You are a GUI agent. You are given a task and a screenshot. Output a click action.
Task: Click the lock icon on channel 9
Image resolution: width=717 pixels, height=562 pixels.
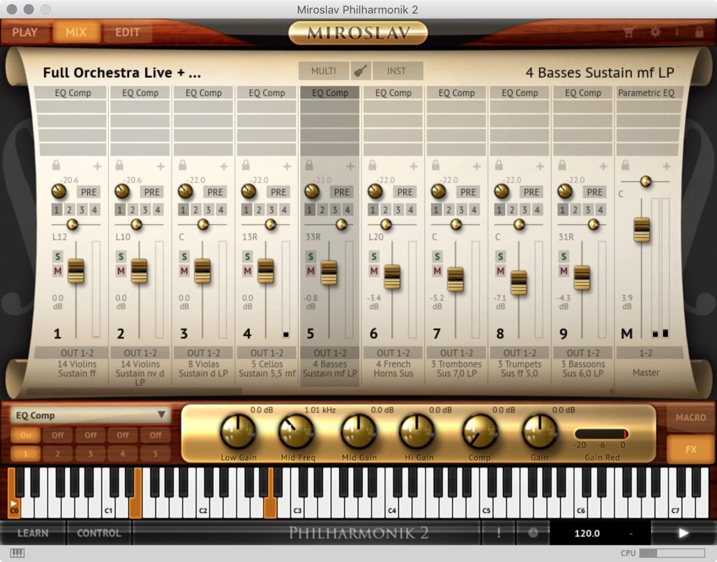click(x=562, y=165)
